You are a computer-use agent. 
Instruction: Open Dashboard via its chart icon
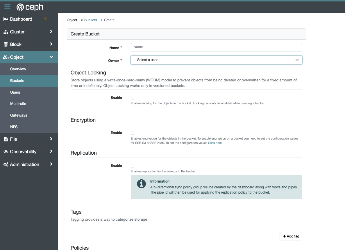[x=6, y=19]
